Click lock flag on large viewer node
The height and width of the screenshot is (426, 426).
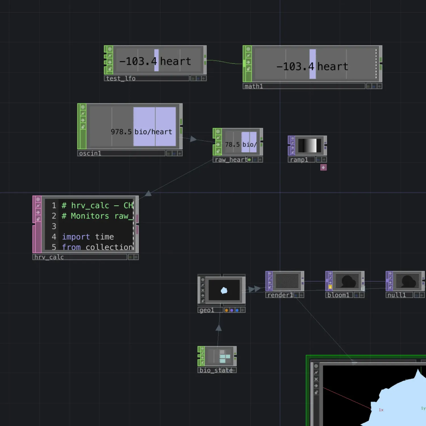pos(316,392)
